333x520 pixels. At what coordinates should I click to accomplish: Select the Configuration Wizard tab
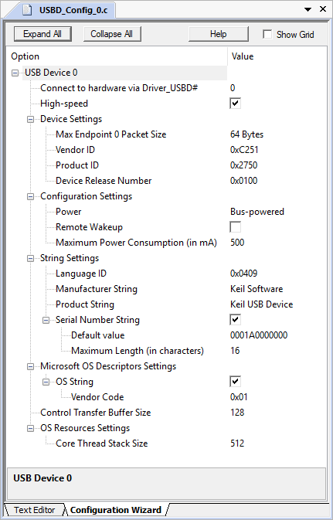(116, 510)
